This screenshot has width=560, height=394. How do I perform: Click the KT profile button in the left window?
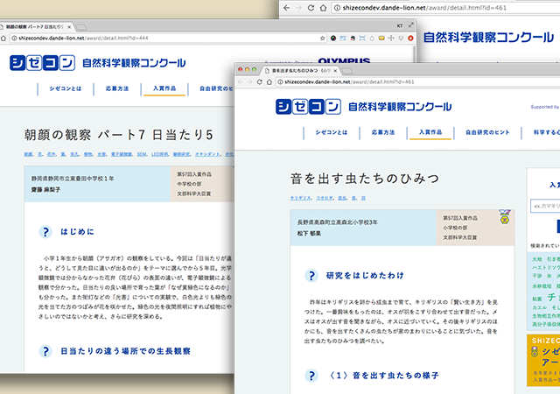click(x=400, y=25)
